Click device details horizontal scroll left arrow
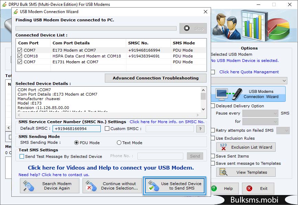 pyautogui.click(x=19, y=115)
